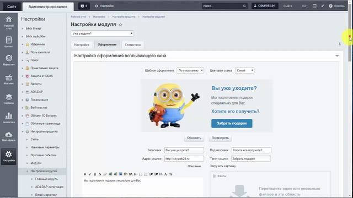Focus the Адрес ссылки input field
The image size is (353, 198).
(184, 158)
